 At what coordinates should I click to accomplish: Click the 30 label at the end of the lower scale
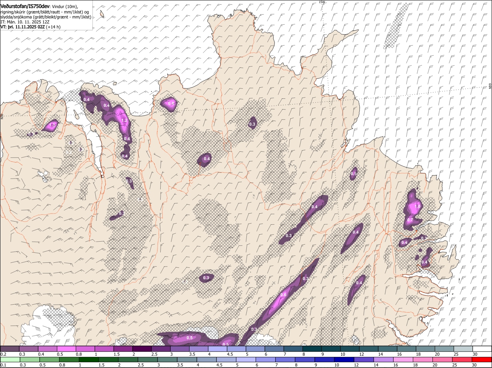pyautogui.click(x=474, y=365)
